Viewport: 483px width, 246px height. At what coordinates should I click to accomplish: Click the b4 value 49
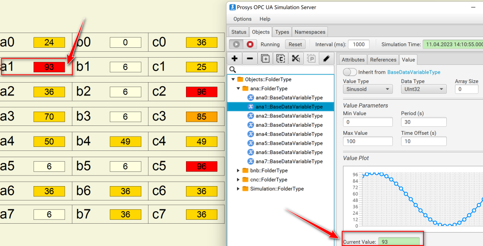tap(125, 142)
